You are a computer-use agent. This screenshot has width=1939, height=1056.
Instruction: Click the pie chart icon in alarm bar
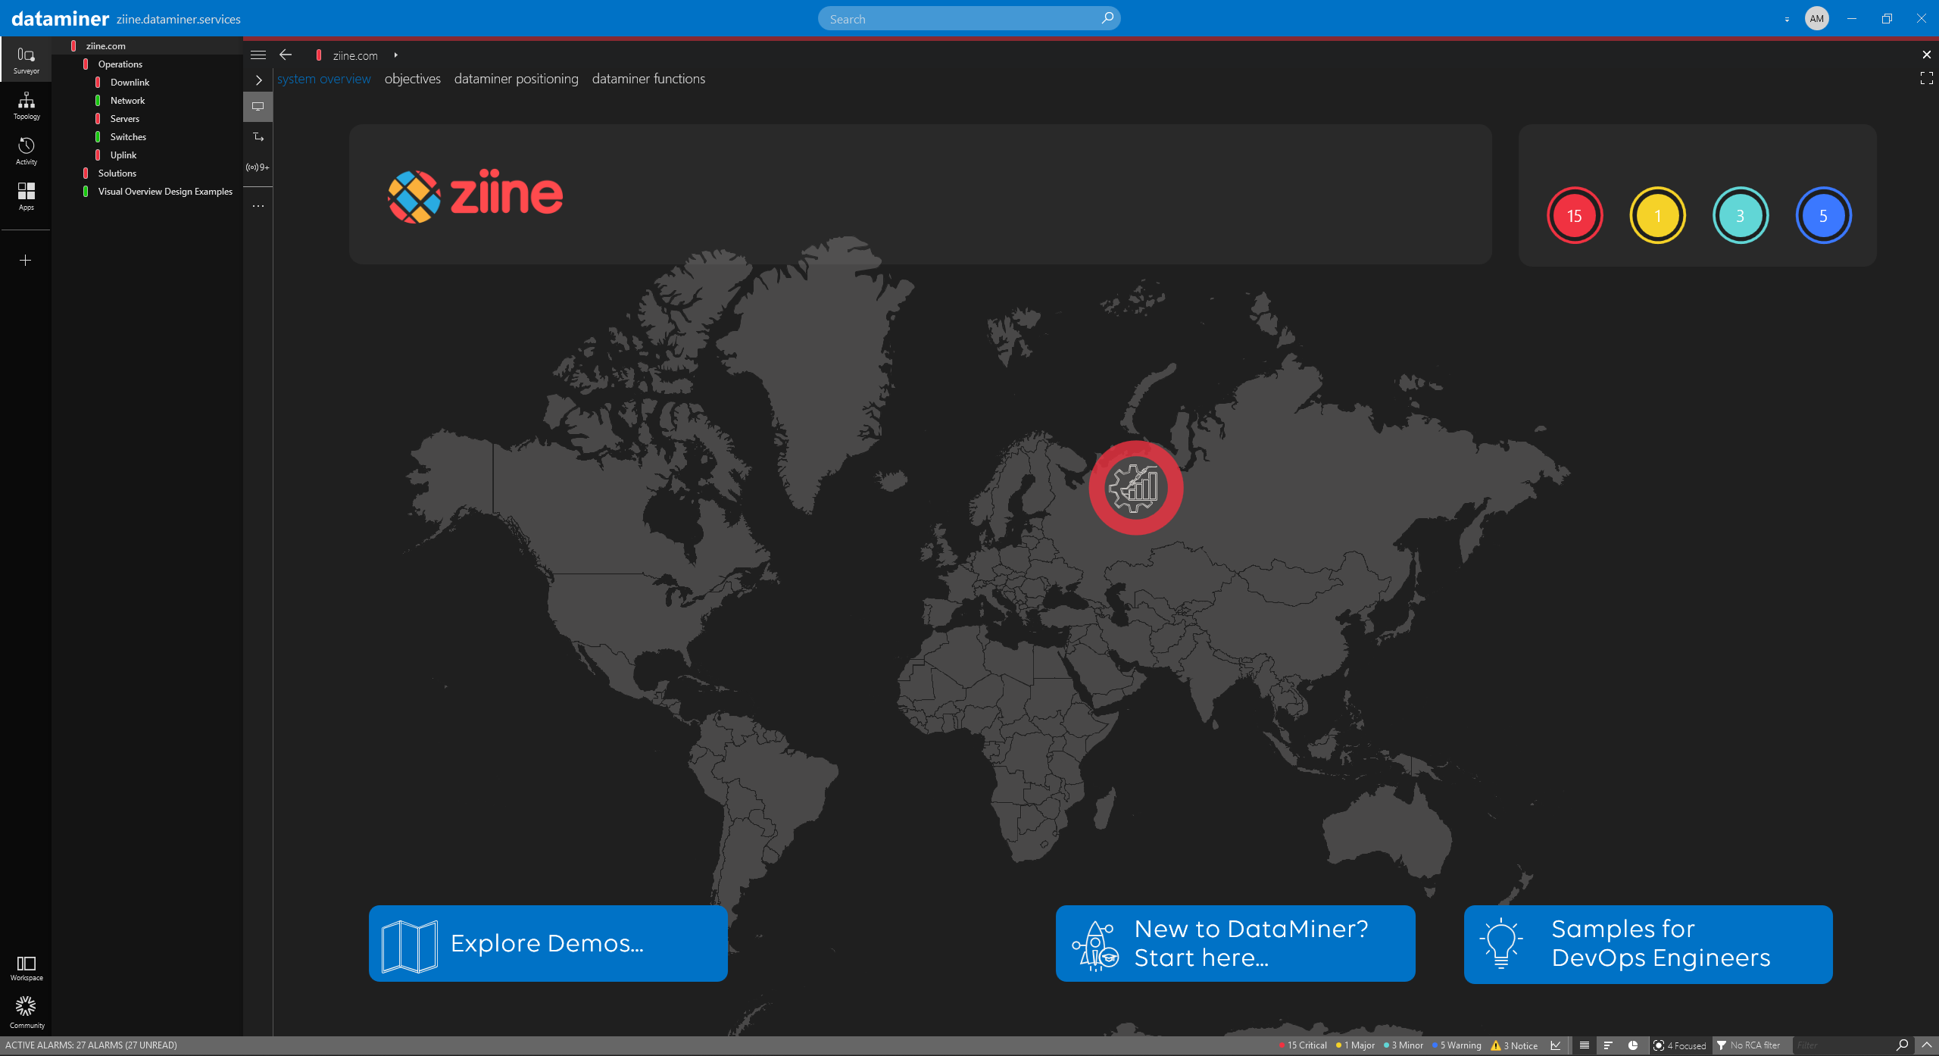coord(1633,1045)
